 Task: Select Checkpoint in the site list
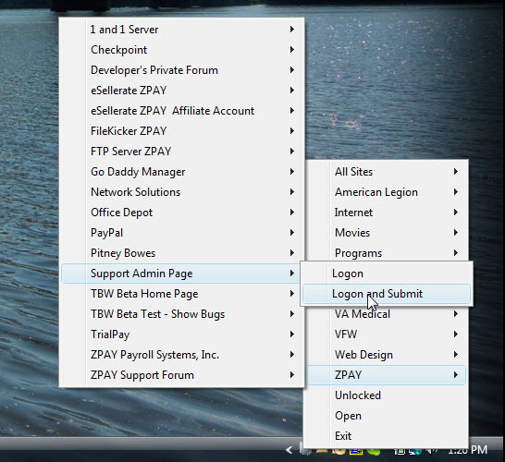[181, 50]
